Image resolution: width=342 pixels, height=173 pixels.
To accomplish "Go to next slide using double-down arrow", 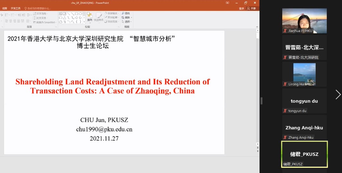I will click(x=257, y=151).
